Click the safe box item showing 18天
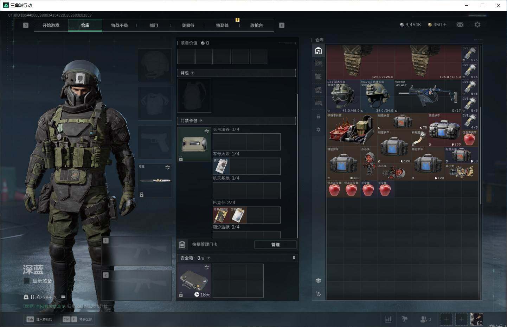This screenshot has height=327, width=507. pyautogui.click(x=194, y=281)
